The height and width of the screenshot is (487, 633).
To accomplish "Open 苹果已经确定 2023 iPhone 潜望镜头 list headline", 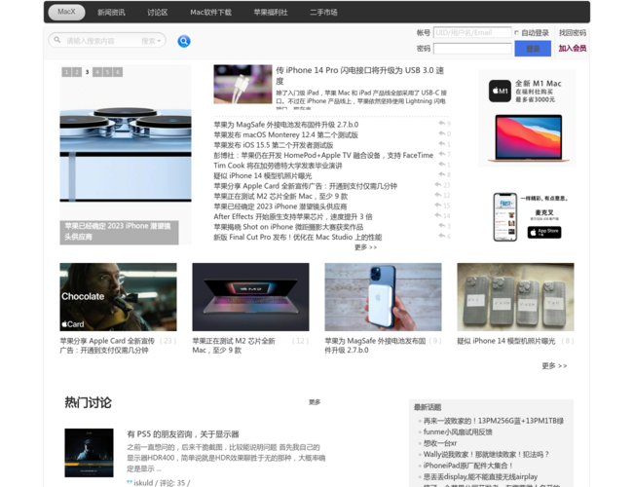I will pyautogui.click(x=280, y=206).
